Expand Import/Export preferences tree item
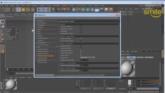 click(x=37, y=60)
